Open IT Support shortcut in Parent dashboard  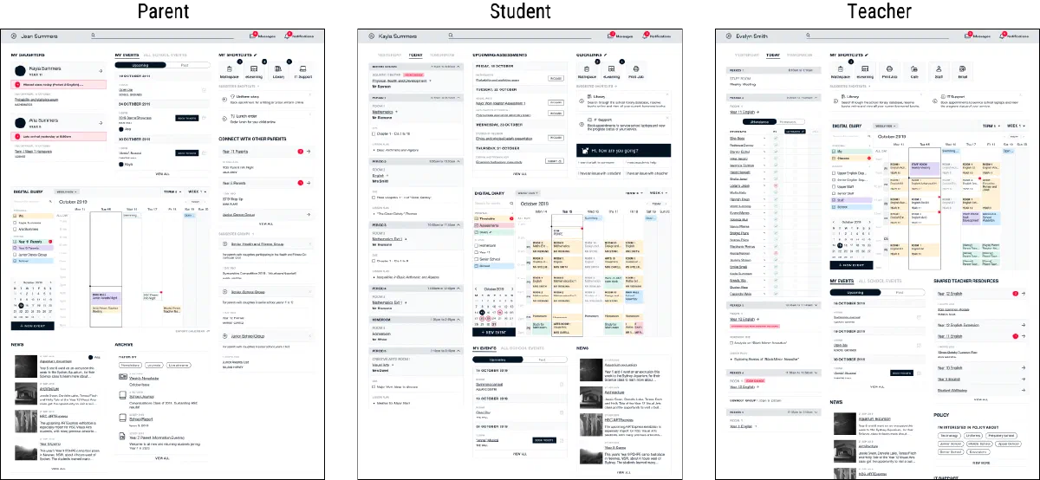[302, 71]
